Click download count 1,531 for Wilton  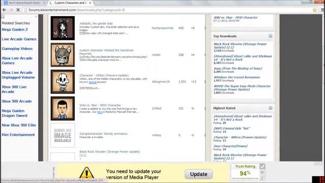coord(182,81)
